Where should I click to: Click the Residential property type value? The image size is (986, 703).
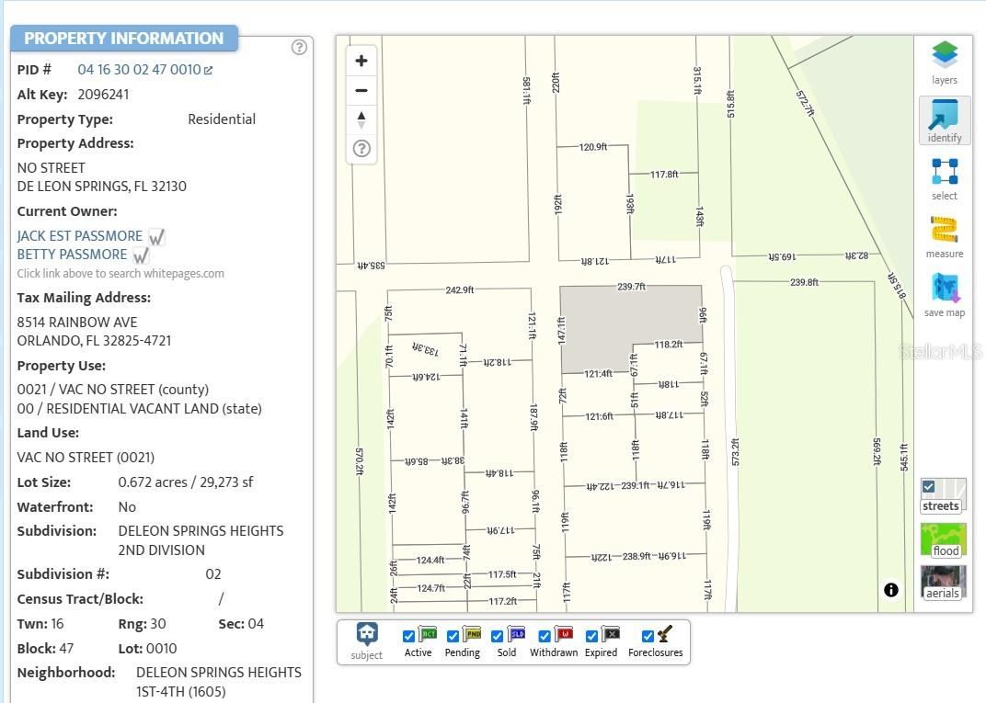click(x=222, y=119)
